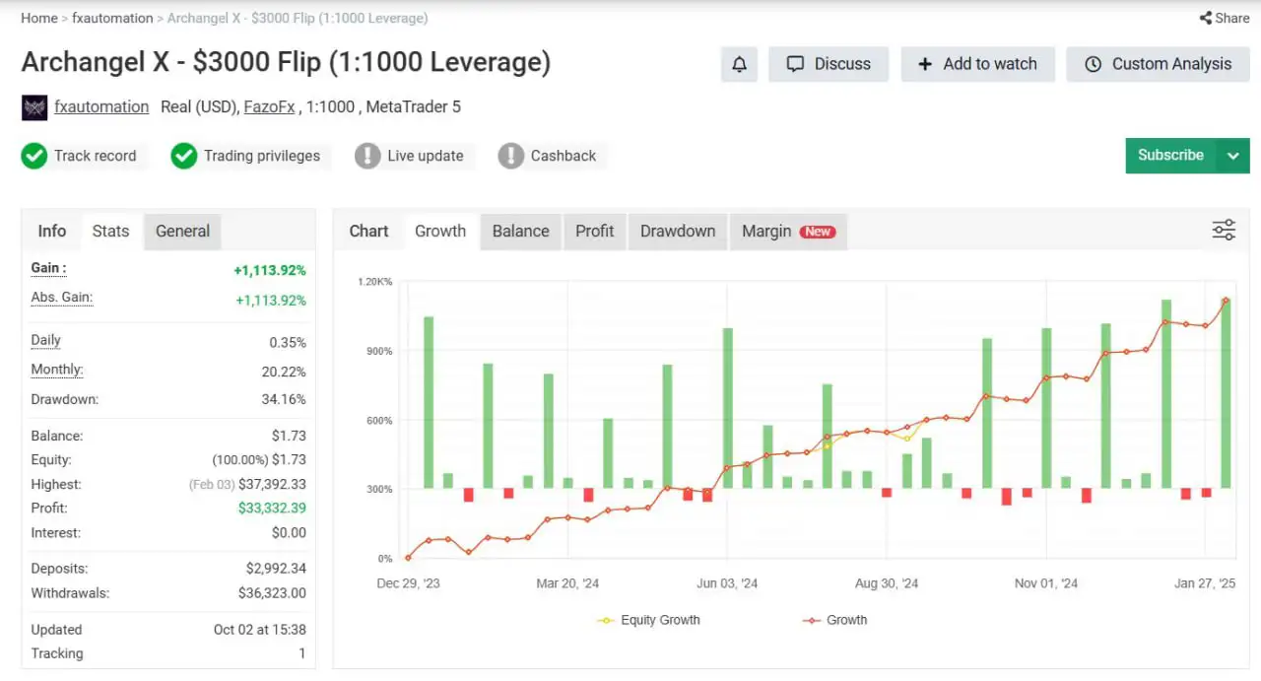Switch to the Stats tab
1261x681 pixels.
point(110,231)
